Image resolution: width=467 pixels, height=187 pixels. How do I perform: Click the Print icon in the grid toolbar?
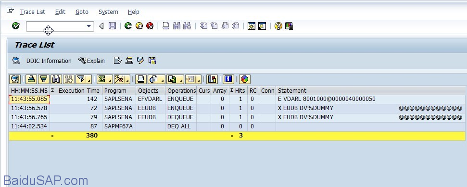(141, 79)
